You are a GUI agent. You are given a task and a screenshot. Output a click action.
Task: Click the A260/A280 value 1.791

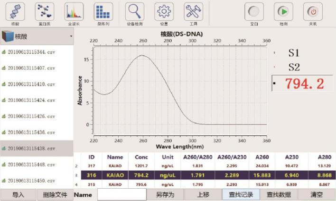coord(197,175)
